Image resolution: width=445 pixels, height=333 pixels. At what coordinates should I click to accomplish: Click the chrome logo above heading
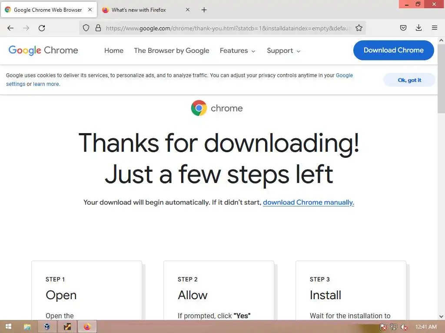click(217, 108)
